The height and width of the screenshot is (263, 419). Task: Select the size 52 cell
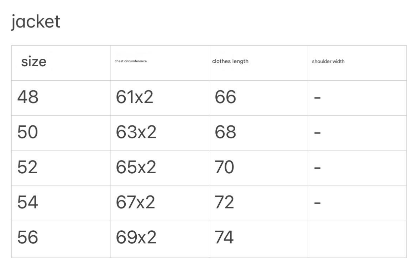click(x=28, y=168)
